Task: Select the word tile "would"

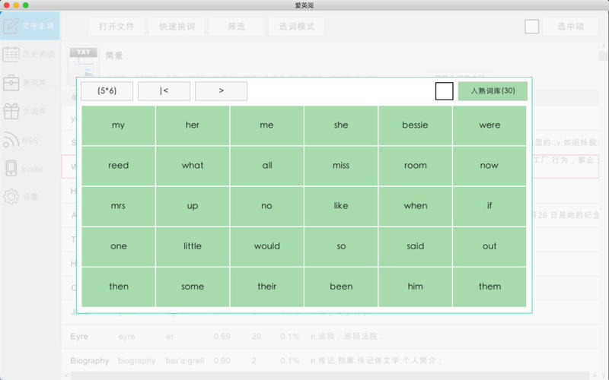Action: [266, 246]
